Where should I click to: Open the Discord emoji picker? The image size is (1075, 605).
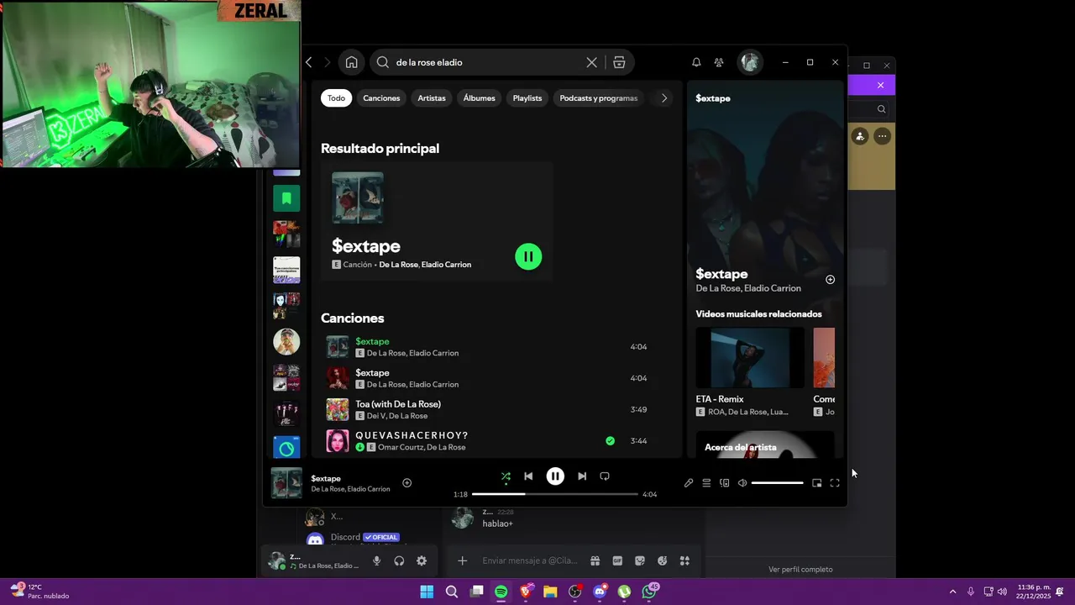pyautogui.click(x=662, y=561)
